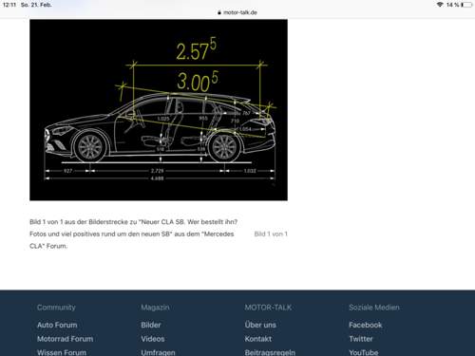Image resolution: width=475 pixels, height=356 pixels.
Task: Open the Videos section link
Action: [153, 339]
